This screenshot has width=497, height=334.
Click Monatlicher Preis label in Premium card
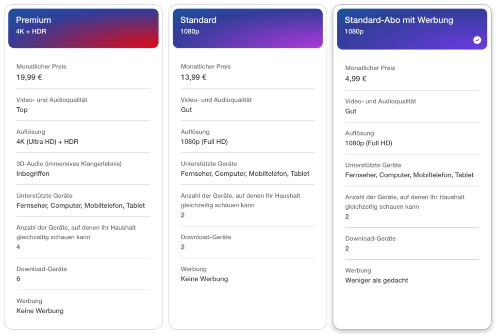pyautogui.click(x=41, y=67)
